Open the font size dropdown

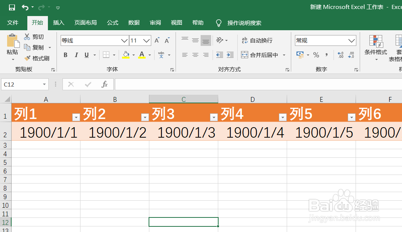tap(146, 40)
